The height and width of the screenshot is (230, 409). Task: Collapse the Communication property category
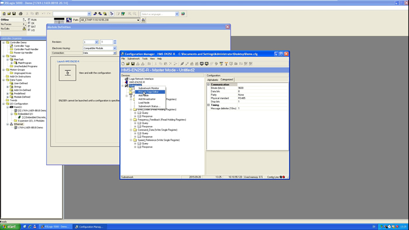click(209, 85)
